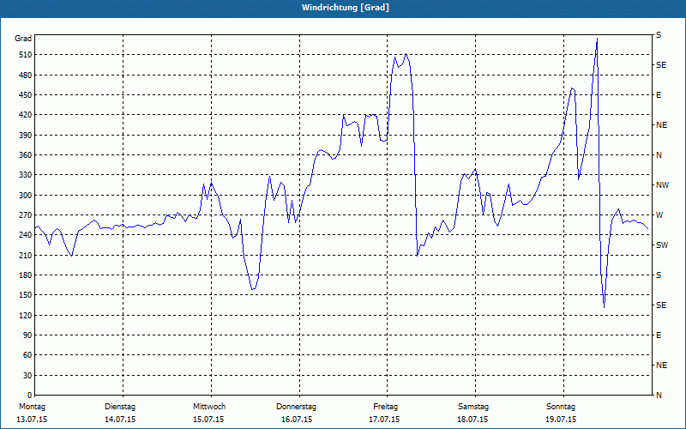Select the 'Freitag' day label
686x429 pixels.
click(385, 407)
